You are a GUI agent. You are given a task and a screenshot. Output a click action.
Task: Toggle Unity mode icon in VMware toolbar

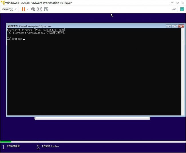coord(46,9)
